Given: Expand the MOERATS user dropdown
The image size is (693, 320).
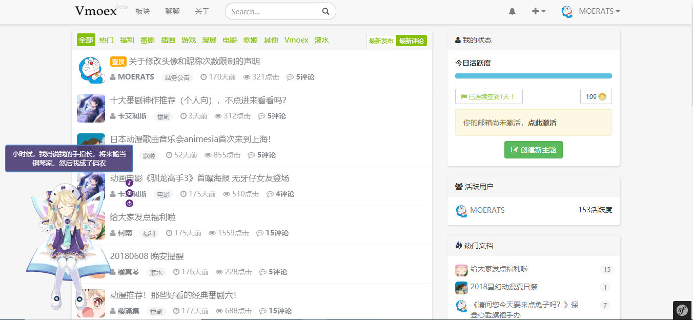Looking at the screenshot, I should [x=599, y=11].
